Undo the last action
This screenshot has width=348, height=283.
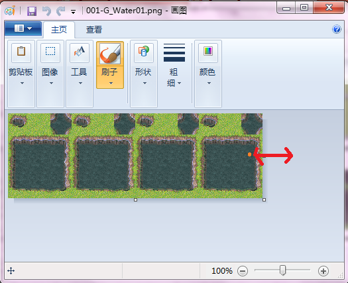coord(46,11)
